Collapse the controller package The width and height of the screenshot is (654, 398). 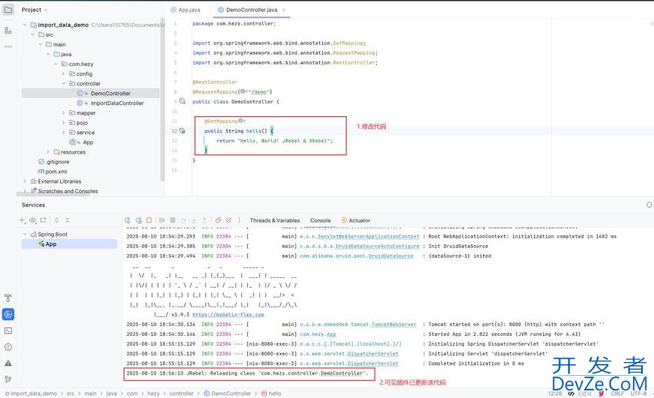(x=64, y=84)
